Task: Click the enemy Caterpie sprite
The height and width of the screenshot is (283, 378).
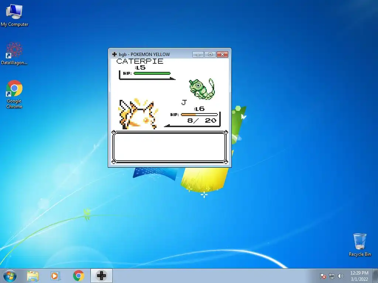Action: coord(202,89)
